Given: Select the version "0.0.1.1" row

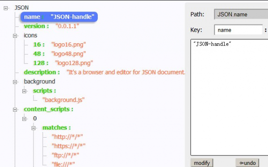Looking at the screenshot, I should click(51, 26).
